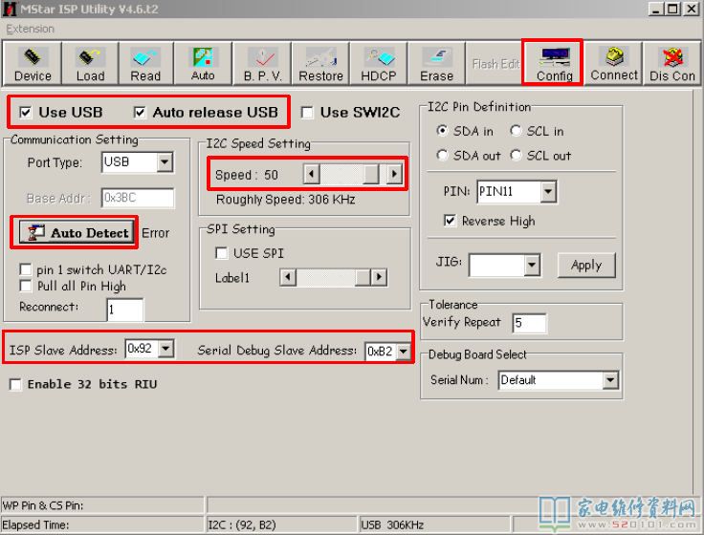
Task: Select the Read toolbar icon
Action: [146, 64]
